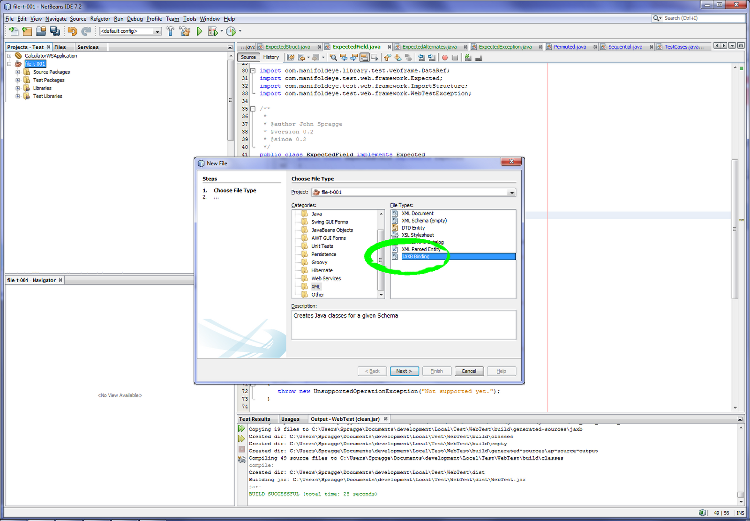
Task: Click Find Next Occurrence icon
Action: [354, 57]
